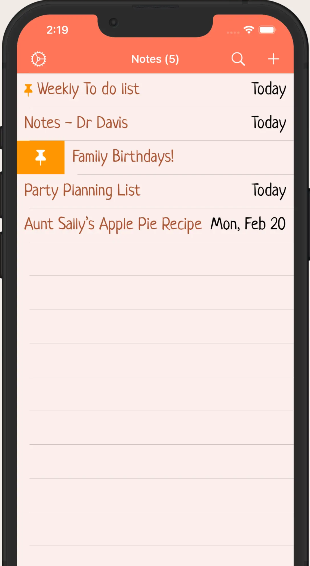This screenshot has width=310, height=566.
Task: Open the Family Birthdays note
Action: click(x=123, y=157)
